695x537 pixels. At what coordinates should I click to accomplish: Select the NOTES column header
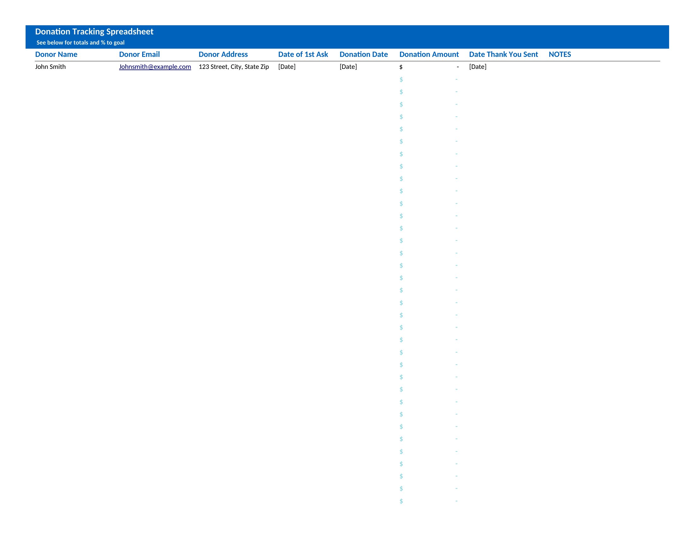[560, 54]
